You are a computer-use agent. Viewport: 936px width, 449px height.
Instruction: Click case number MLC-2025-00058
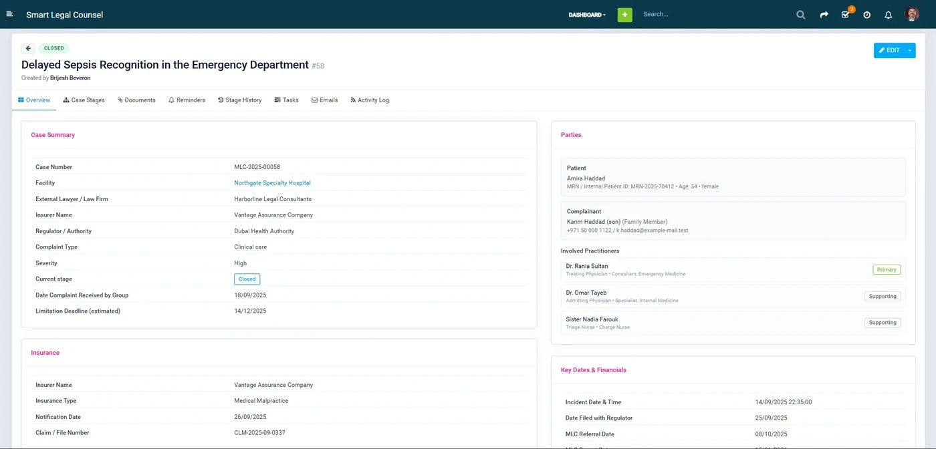point(257,167)
